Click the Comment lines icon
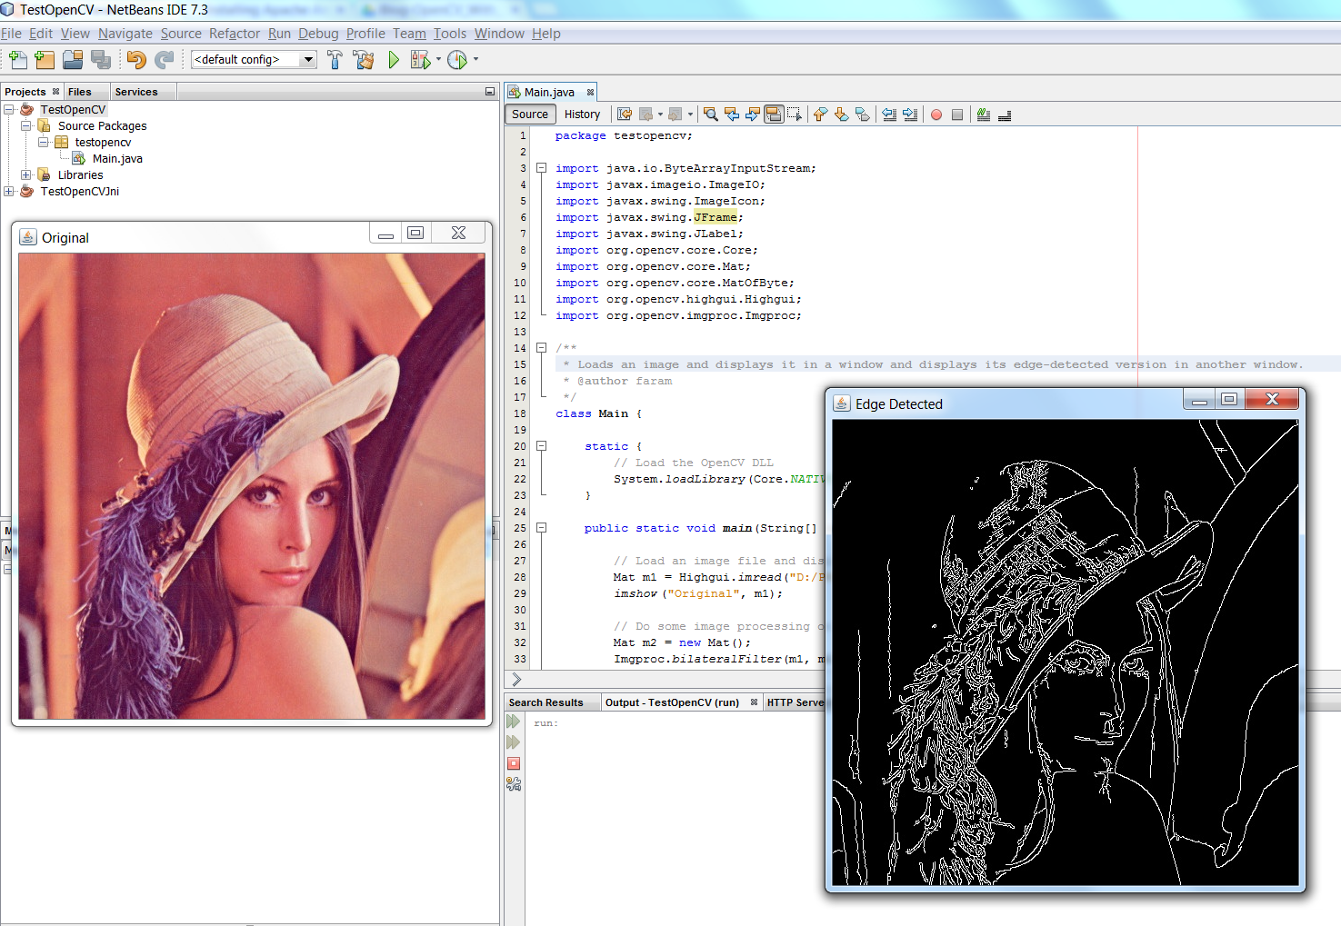Screen dimensions: 1341x926 pos(983,114)
